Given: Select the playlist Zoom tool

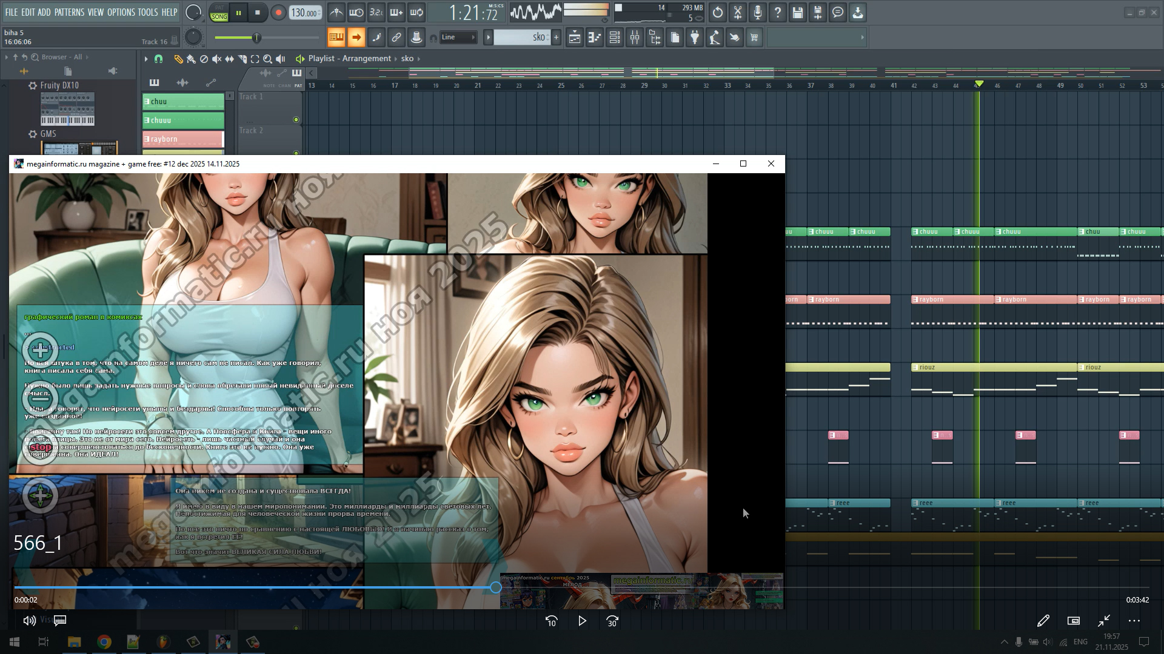Looking at the screenshot, I should click(267, 59).
